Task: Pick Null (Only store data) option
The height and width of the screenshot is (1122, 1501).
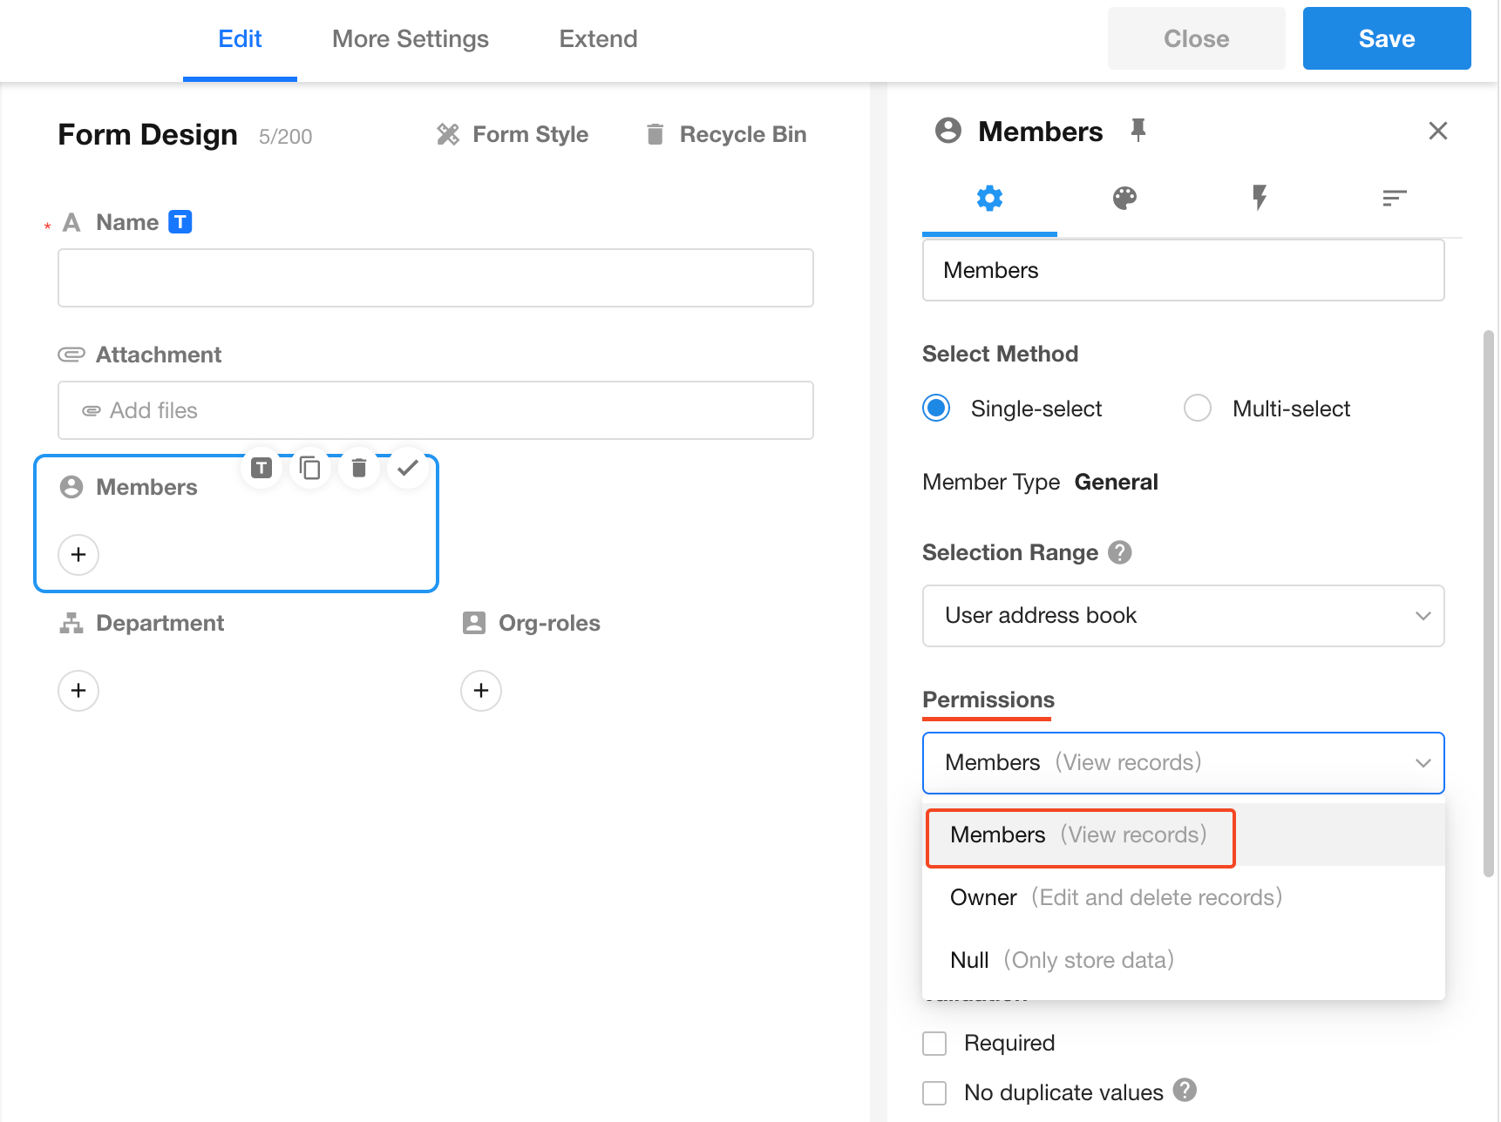Action: [x=1061, y=960]
